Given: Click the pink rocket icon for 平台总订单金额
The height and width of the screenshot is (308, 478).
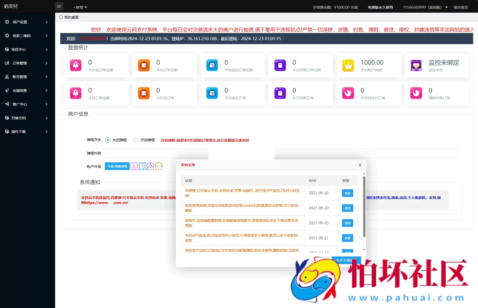Looking at the screenshot, I should pyautogui.click(x=76, y=65).
